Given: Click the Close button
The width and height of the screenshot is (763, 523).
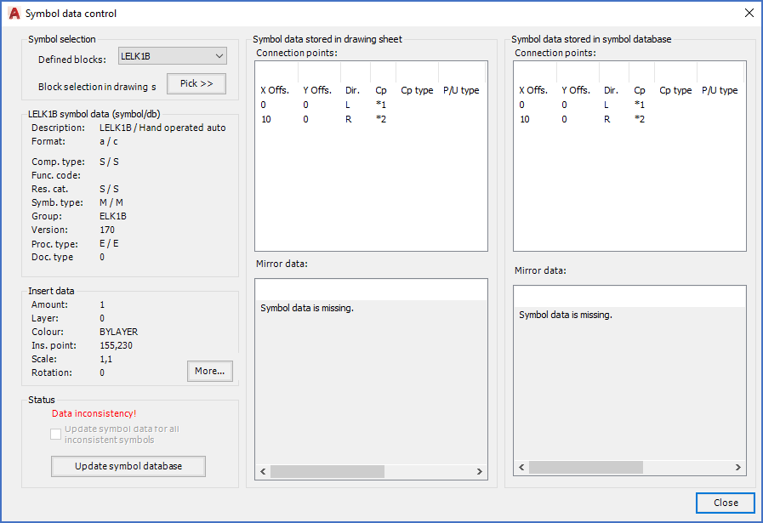Looking at the screenshot, I should tap(725, 503).
